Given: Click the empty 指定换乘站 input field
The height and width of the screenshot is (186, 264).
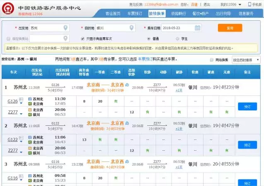Looking at the screenshot, I should (x=49, y=39).
